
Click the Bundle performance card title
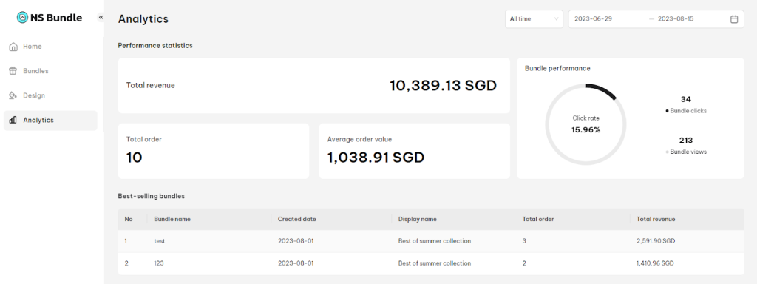coord(557,68)
